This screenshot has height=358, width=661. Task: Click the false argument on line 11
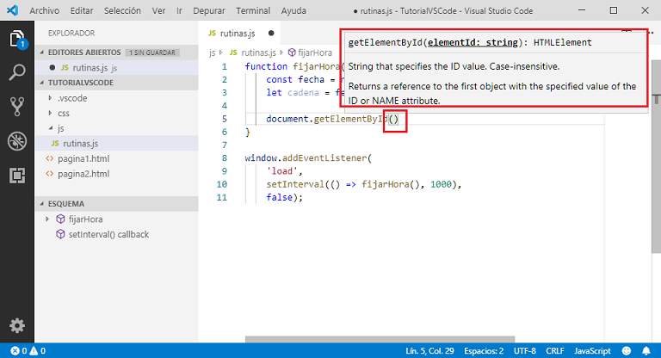click(279, 197)
